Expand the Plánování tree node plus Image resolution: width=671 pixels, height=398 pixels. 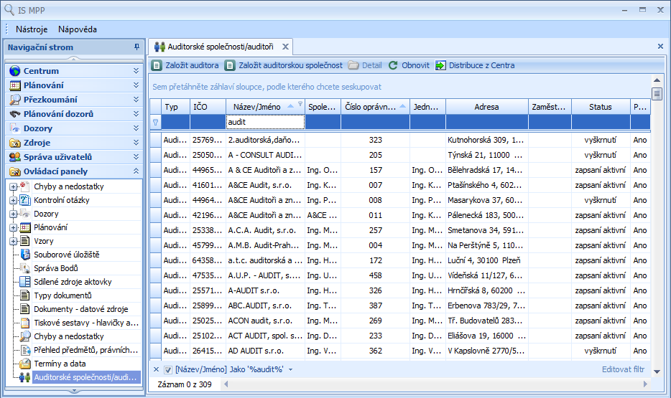13,227
